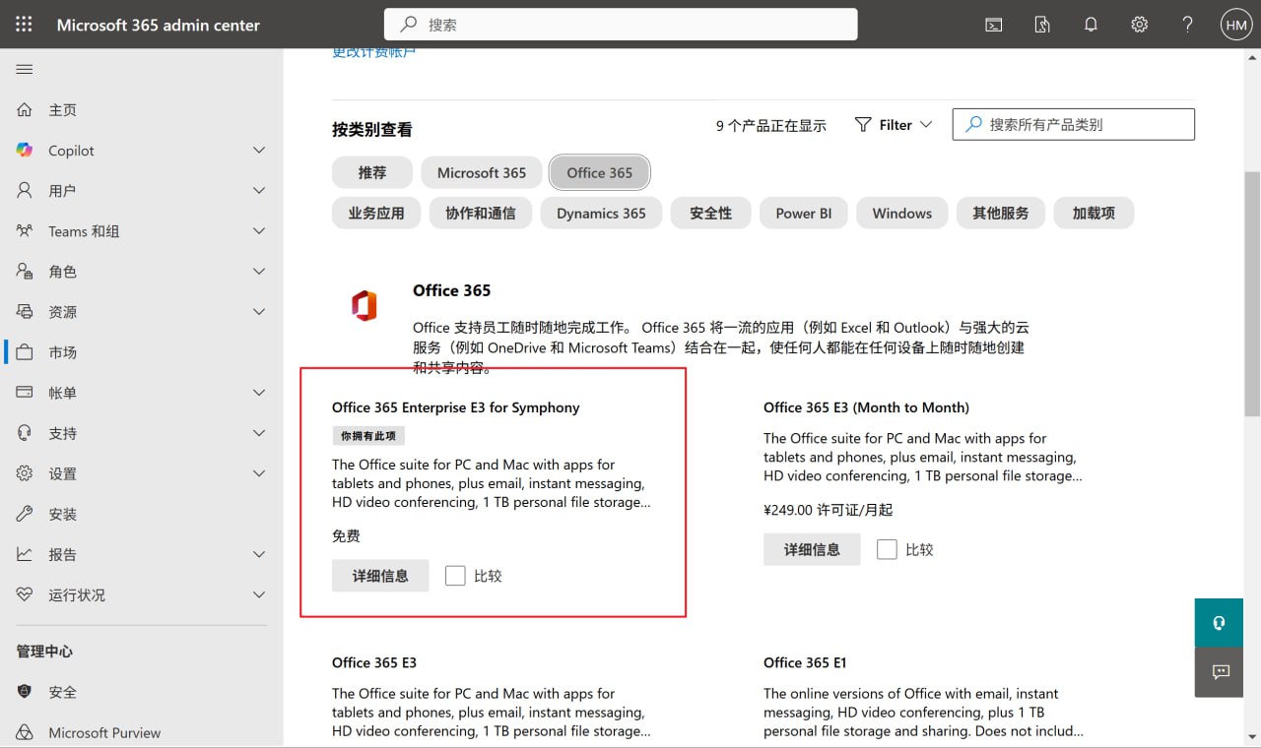Select the Power BI category tab
The height and width of the screenshot is (748, 1261).
803,213
